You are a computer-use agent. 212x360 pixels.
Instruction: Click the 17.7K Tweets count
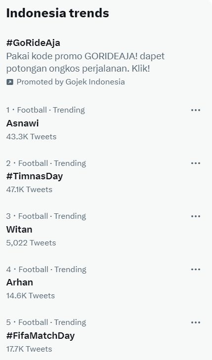coord(29,349)
